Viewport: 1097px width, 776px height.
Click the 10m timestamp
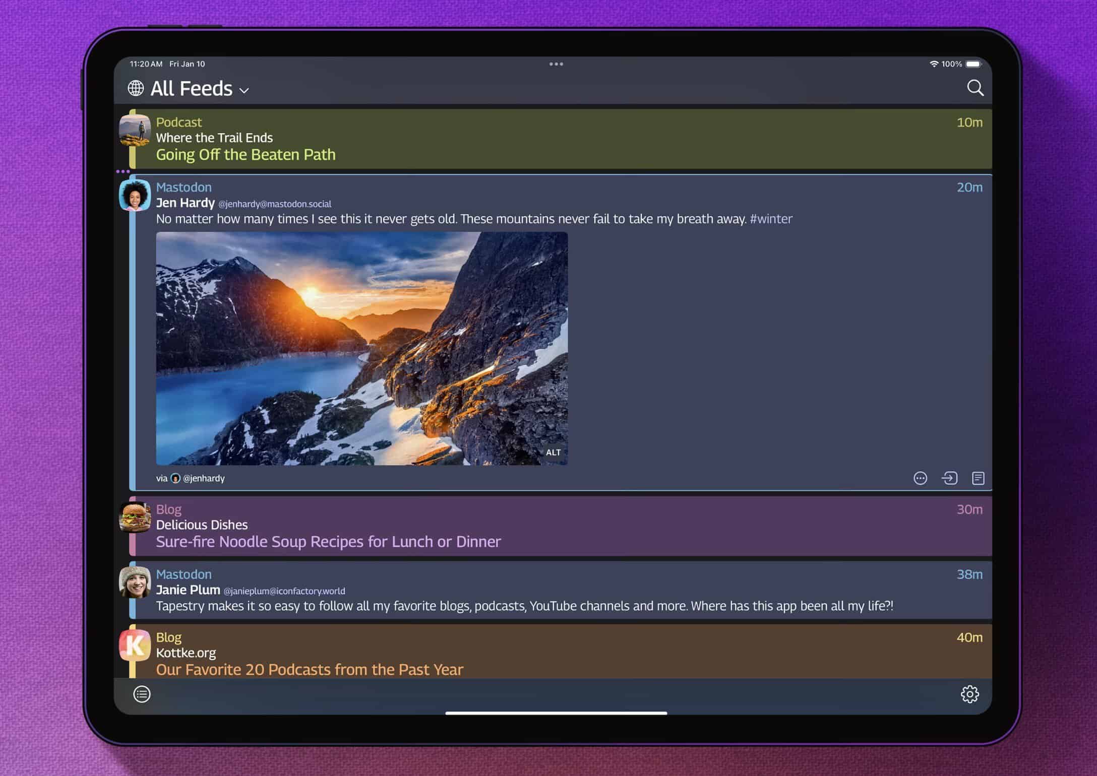(x=969, y=122)
